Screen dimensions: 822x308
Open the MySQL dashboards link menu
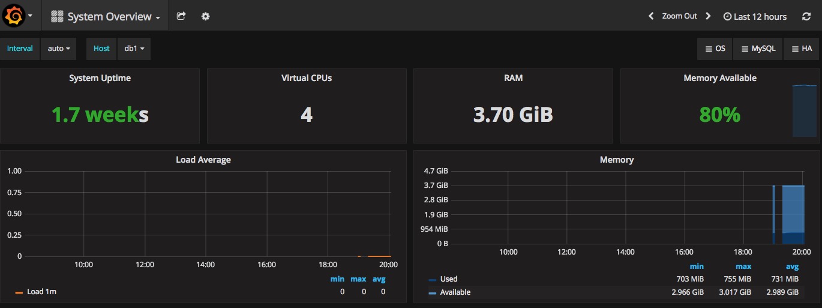point(759,49)
